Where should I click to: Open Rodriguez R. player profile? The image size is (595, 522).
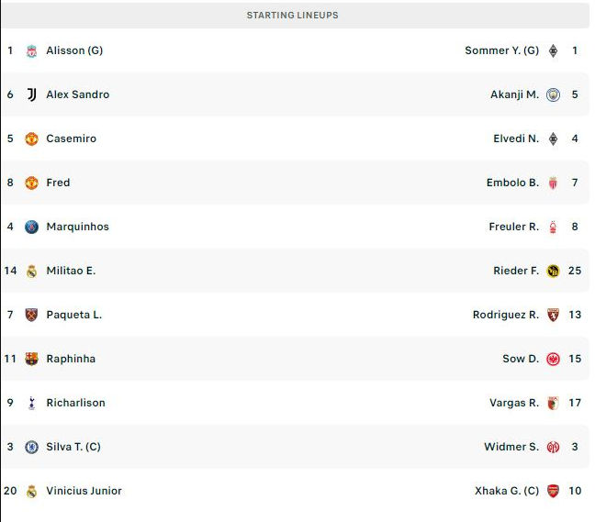click(506, 315)
